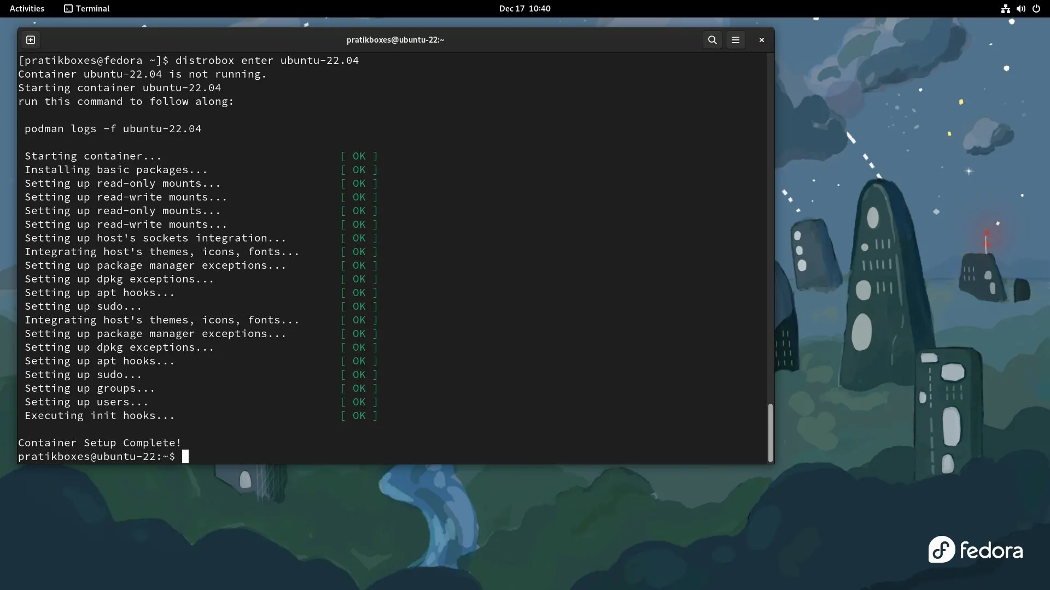The width and height of the screenshot is (1050, 590).
Task: Click the OK status beside Setting up groups
Action: point(359,388)
